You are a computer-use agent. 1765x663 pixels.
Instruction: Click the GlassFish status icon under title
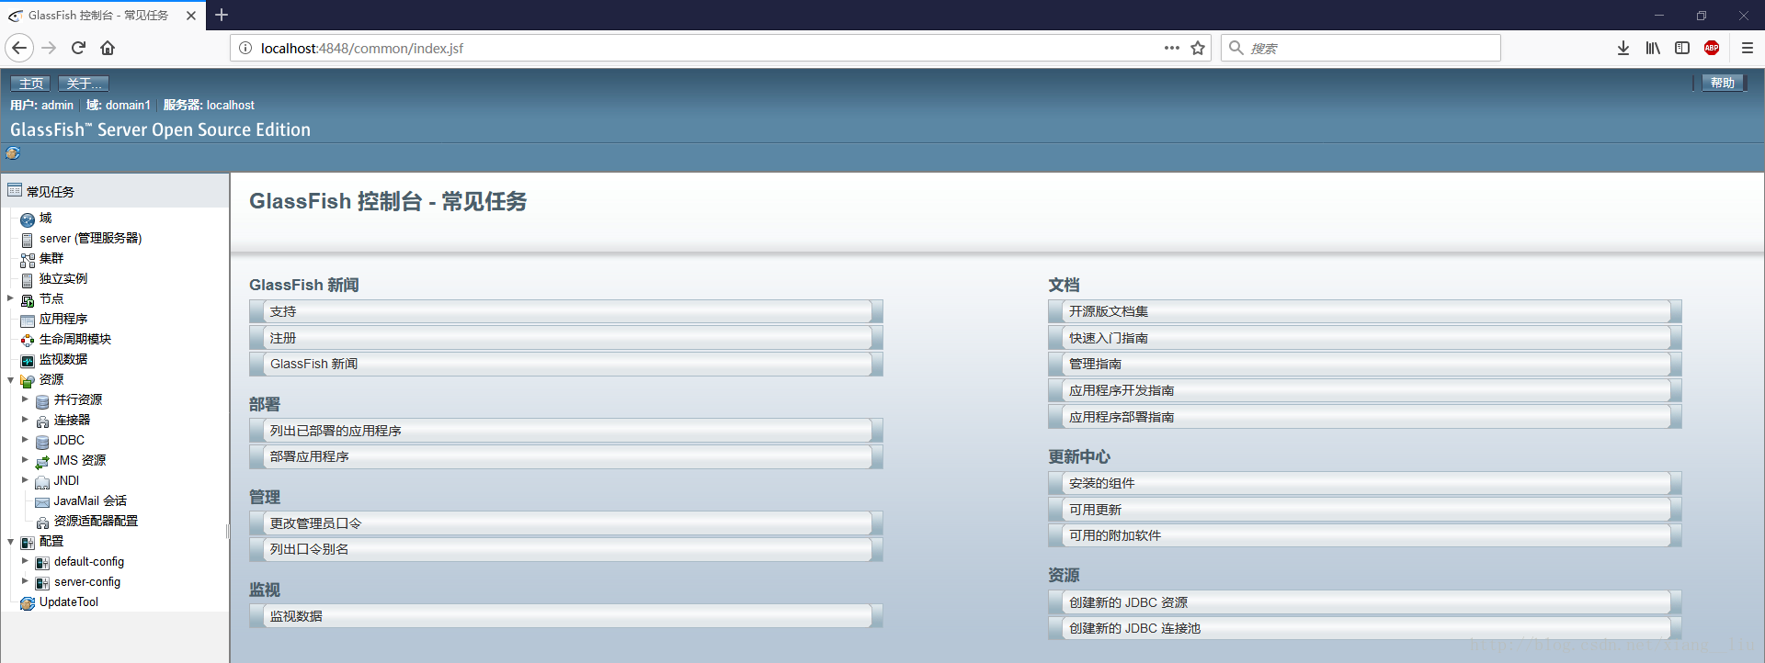tap(13, 153)
